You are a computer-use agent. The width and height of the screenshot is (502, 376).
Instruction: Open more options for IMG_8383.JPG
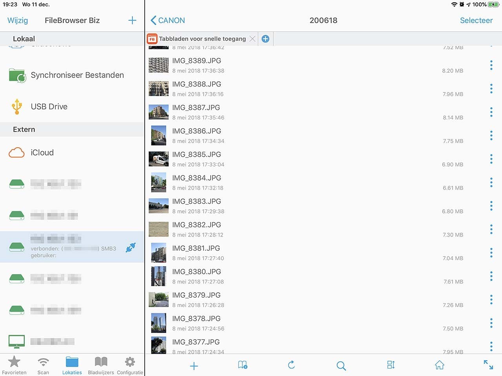pyautogui.click(x=491, y=206)
